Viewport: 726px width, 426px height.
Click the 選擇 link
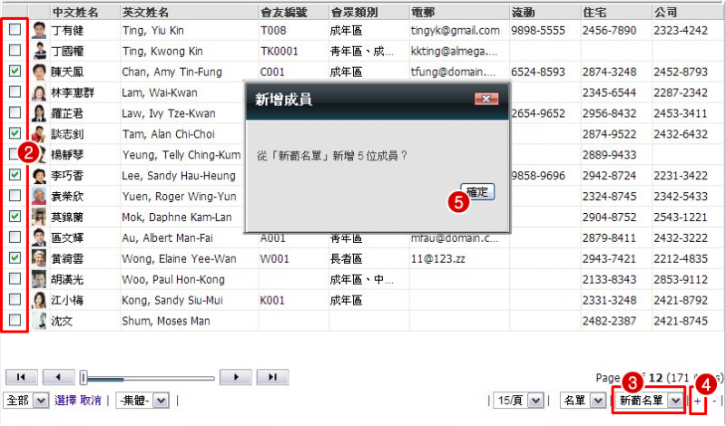pyautogui.click(x=65, y=400)
